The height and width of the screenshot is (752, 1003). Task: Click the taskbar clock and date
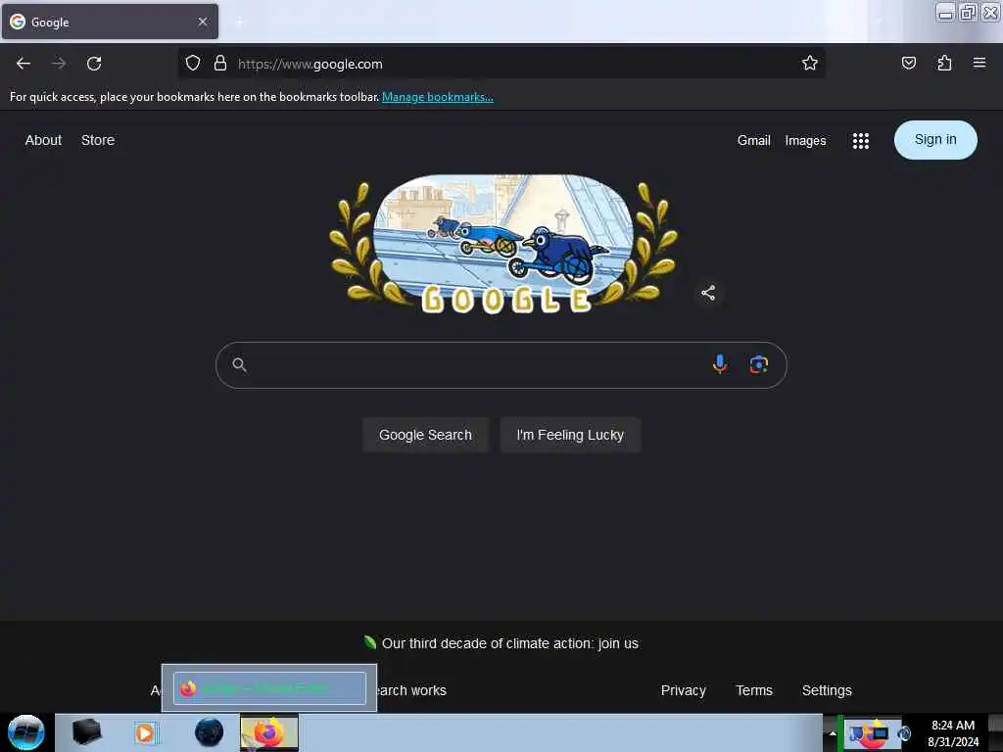952,733
